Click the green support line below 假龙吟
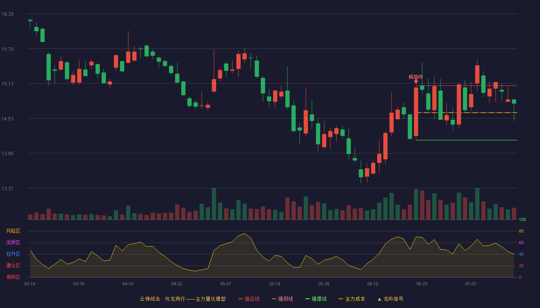 pyautogui.click(x=466, y=140)
